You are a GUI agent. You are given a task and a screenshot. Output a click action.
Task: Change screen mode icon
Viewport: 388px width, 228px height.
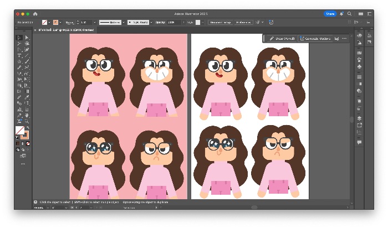(x=23, y=156)
